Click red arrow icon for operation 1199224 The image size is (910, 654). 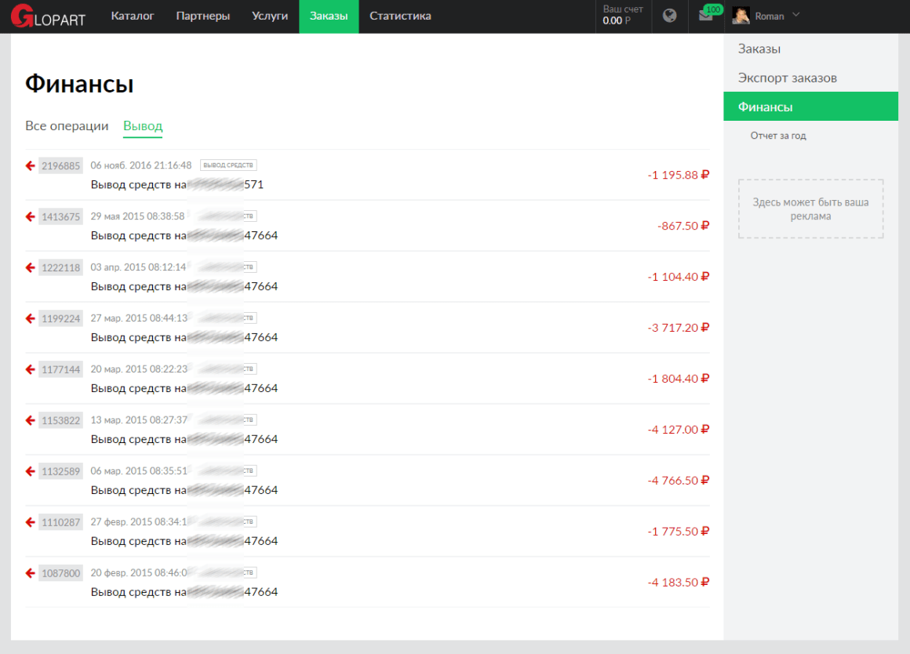click(x=31, y=318)
